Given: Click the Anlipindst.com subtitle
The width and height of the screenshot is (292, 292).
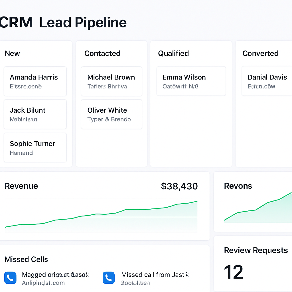Looking at the screenshot, I should point(43,283).
